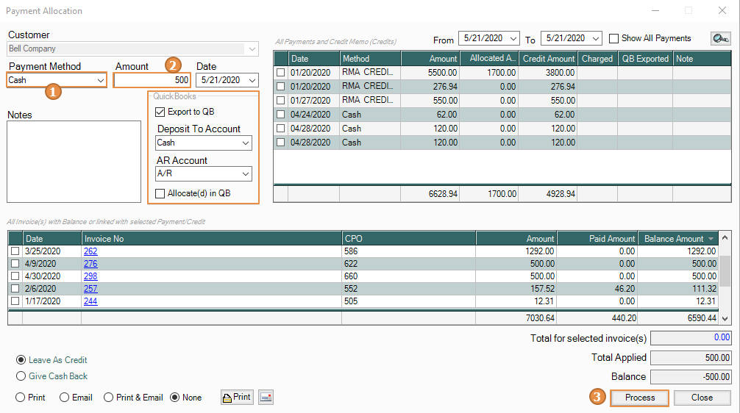Expand the Deposit To Account dropdown
Viewport: 740px width, 413px height.
(245, 143)
